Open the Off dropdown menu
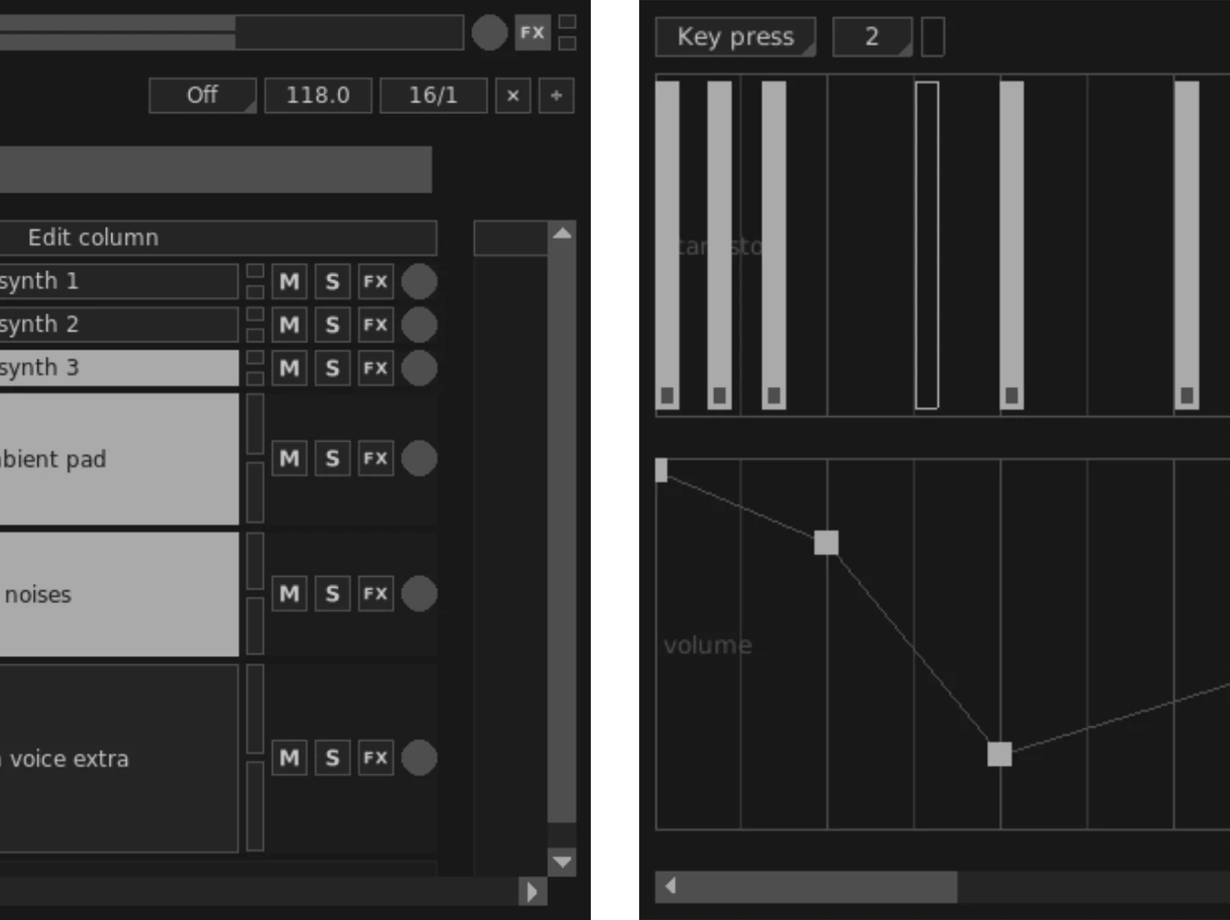The image size is (1230, 920). click(x=203, y=96)
